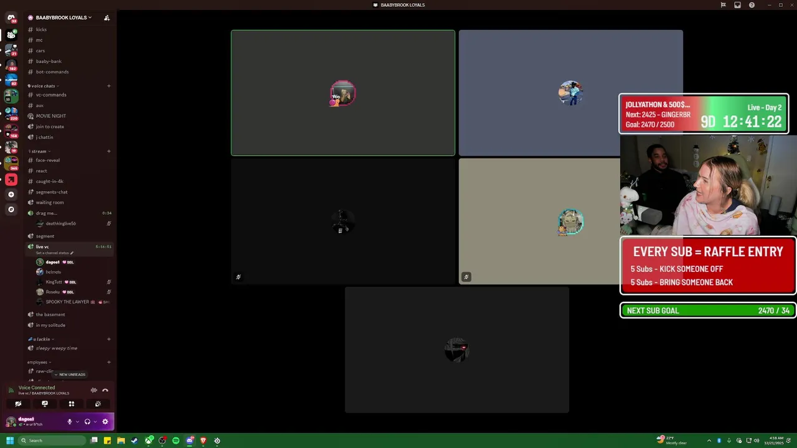Click Add a Server plus icon

coord(11,194)
